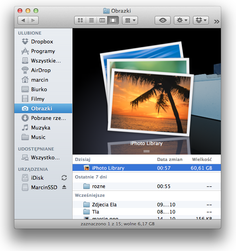The image size is (236, 251).
Task: Open the gear action menu
Action: [182, 20]
